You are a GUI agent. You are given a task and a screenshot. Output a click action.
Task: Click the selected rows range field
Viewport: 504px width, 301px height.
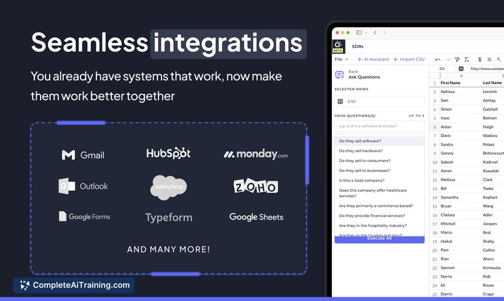(379, 101)
